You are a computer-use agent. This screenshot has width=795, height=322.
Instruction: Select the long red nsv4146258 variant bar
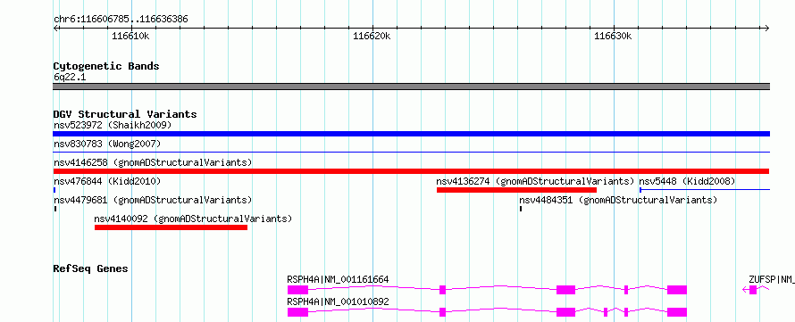[411, 171]
